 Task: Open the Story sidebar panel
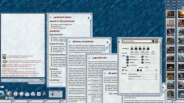click(x=170, y=32)
